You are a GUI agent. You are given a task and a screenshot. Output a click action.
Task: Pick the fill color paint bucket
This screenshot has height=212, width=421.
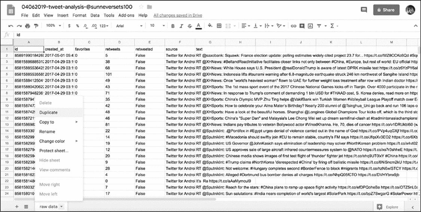210,26
